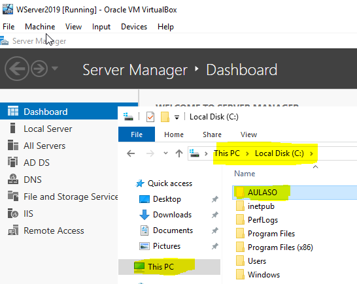Open Documents in Quick access
Viewport: 357px width, 284px height.
[173, 230]
